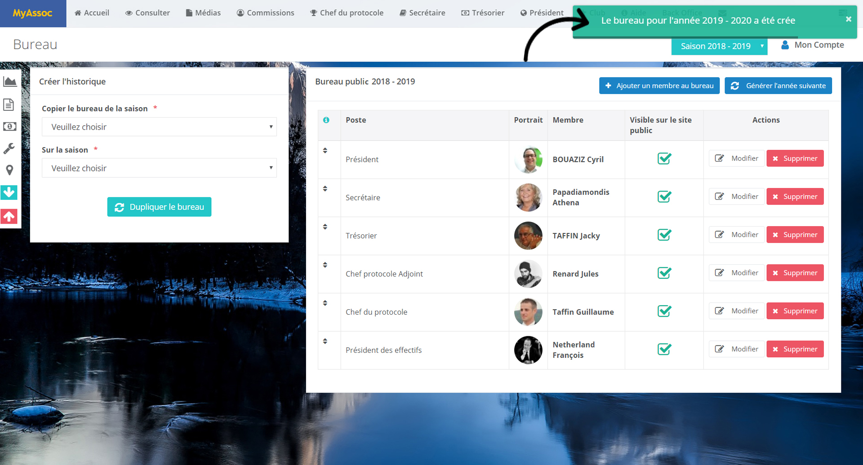Viewport: 863px width, 465px height.
Task: Select the wrench settings sidebar icon
Action: pos(9,149)
